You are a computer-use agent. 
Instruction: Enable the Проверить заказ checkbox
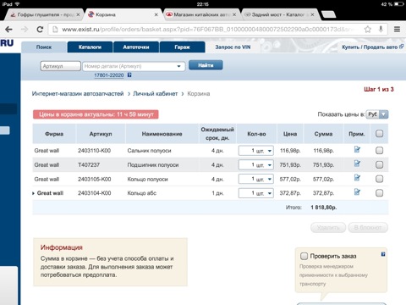pyautogui.click(x=304, y=256)
